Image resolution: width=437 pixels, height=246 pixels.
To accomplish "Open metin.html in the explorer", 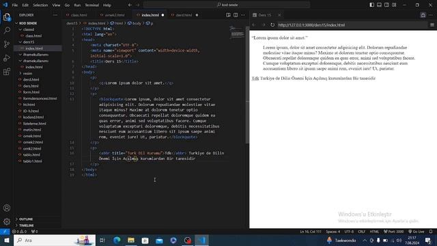I will tap(32, 130).
